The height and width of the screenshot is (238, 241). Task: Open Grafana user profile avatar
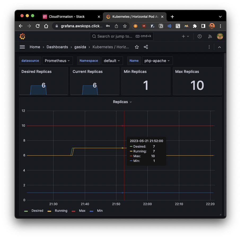tap(220, 36)
